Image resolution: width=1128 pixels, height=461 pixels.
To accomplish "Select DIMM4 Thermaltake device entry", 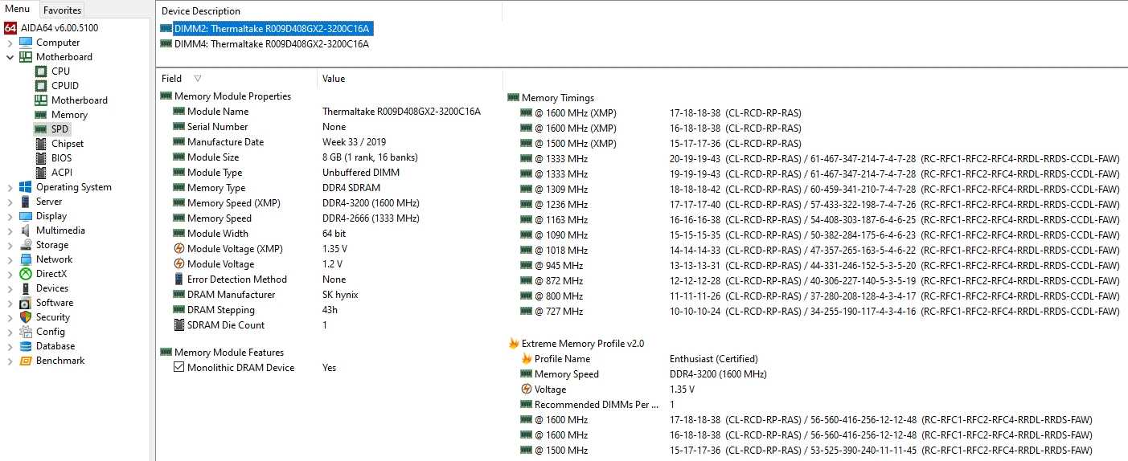I will (271, 44).
